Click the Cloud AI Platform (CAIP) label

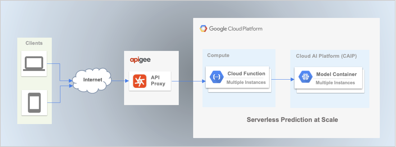click(326, 56)
